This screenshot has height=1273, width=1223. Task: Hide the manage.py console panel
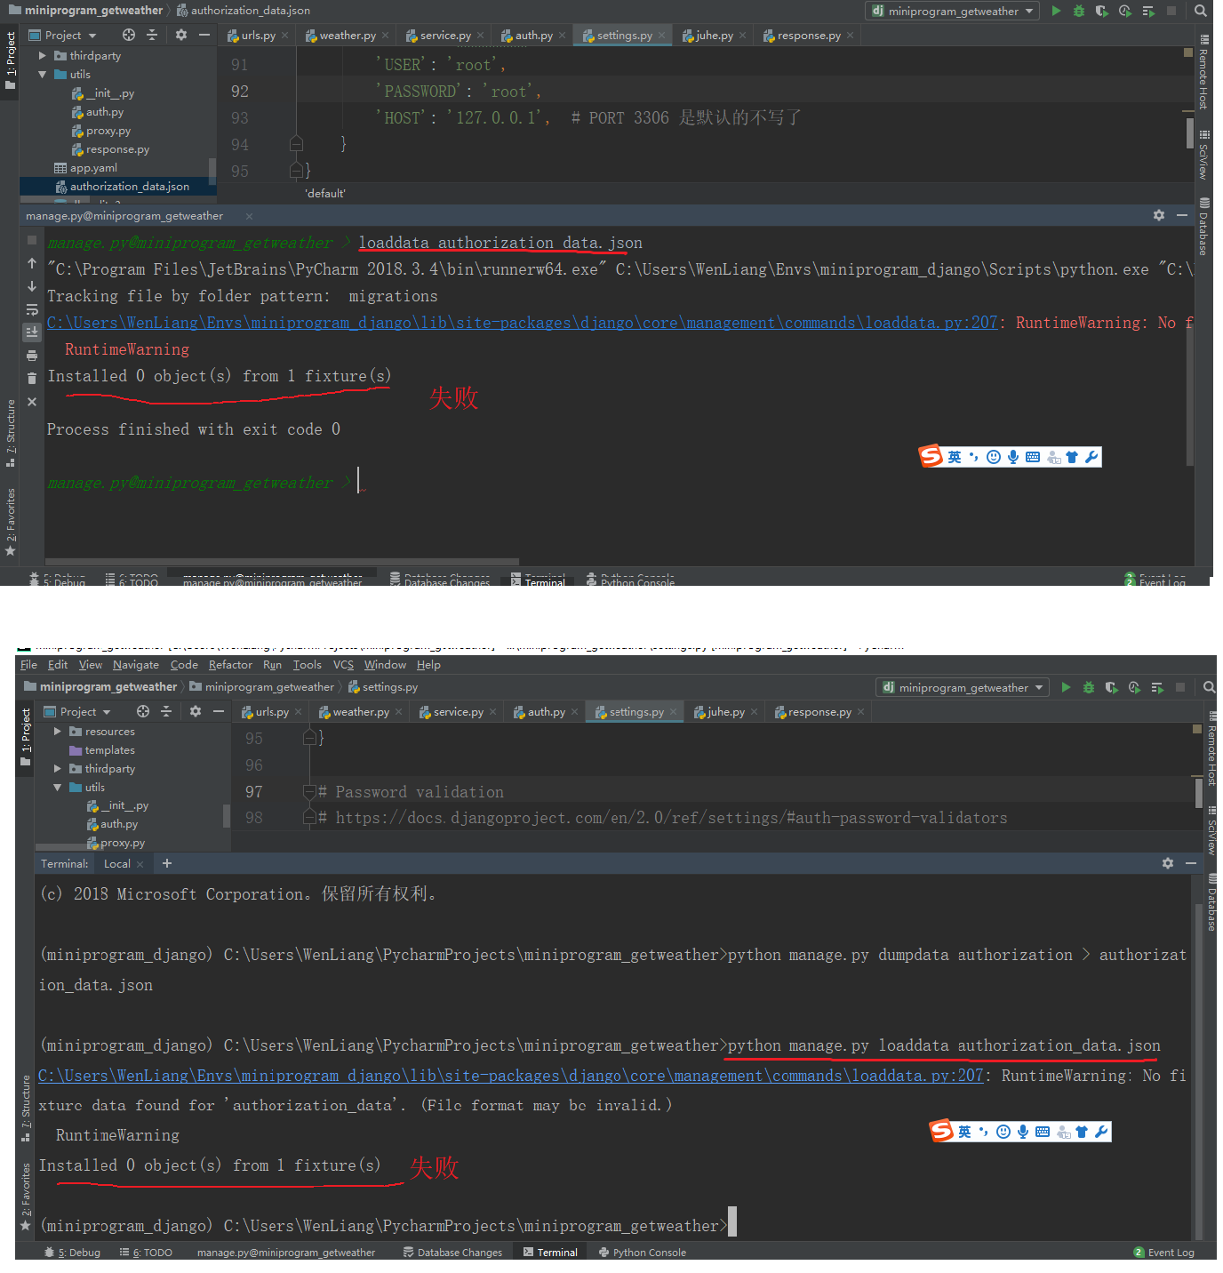tap(1182, 215)
